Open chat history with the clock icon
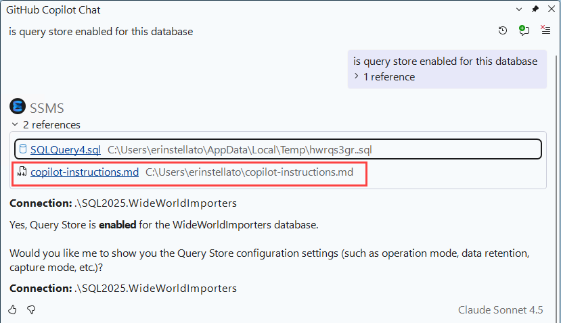 click(x=502, y=30)
